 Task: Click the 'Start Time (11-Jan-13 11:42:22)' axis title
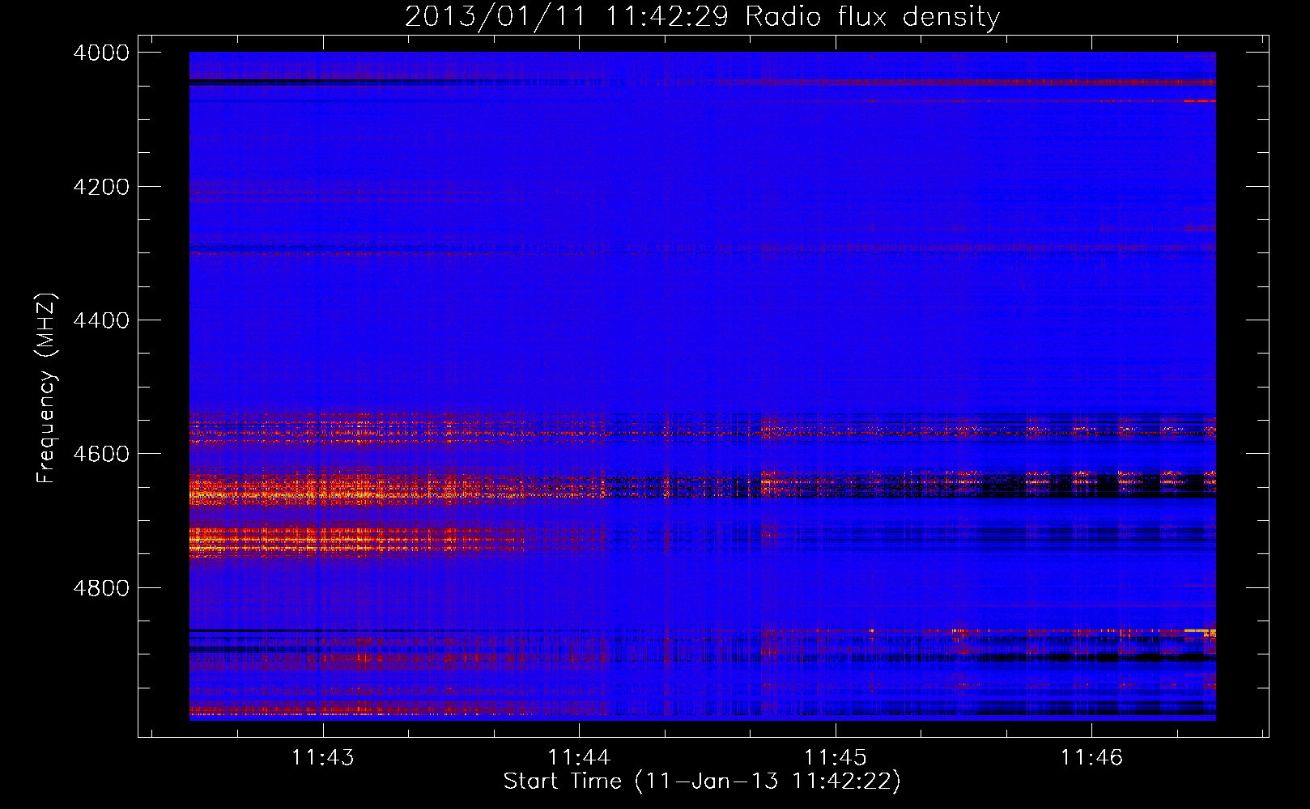[702, 781]
